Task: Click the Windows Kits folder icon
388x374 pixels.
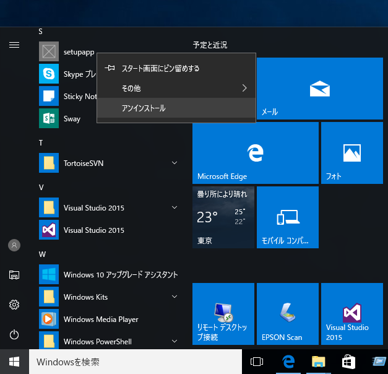Action: click(49, 297)
